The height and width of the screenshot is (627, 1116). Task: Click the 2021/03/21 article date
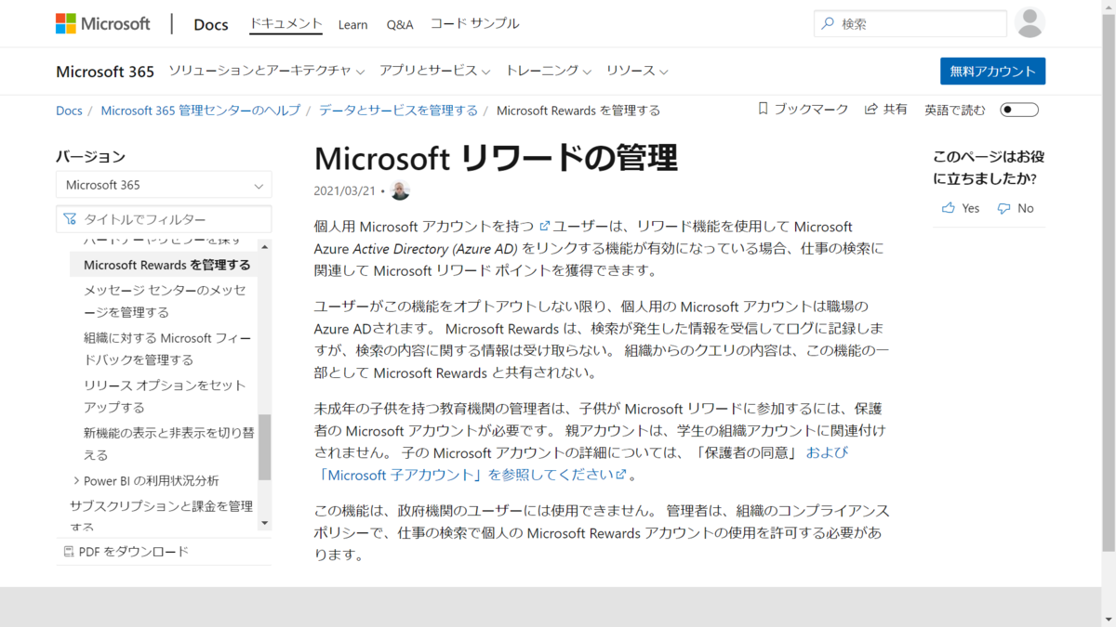(345, 191)
